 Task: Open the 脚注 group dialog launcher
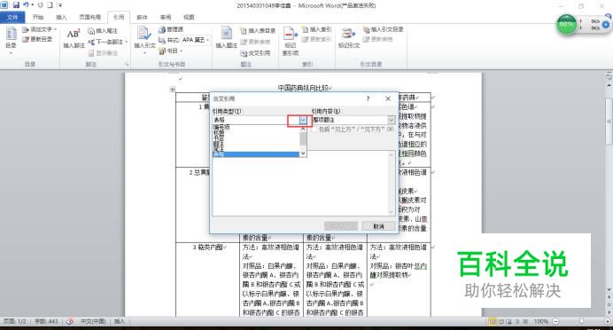coord(127,64)
